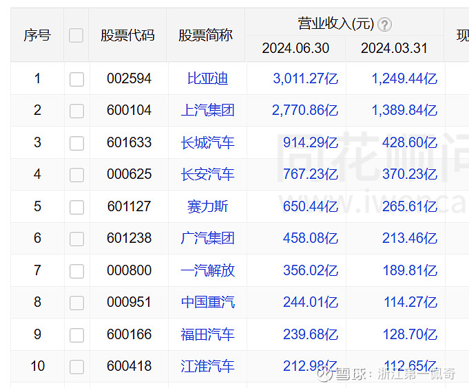Open the 赛力斯 stock link
This screenshot has width=469, height=388.
click(207, 206)
